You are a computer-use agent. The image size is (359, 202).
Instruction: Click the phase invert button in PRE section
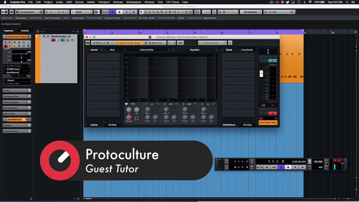coord(137,118)
